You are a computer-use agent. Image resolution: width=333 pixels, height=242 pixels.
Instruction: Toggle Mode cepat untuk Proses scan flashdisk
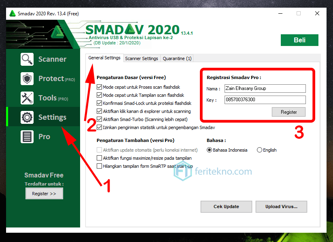[99, 87]
